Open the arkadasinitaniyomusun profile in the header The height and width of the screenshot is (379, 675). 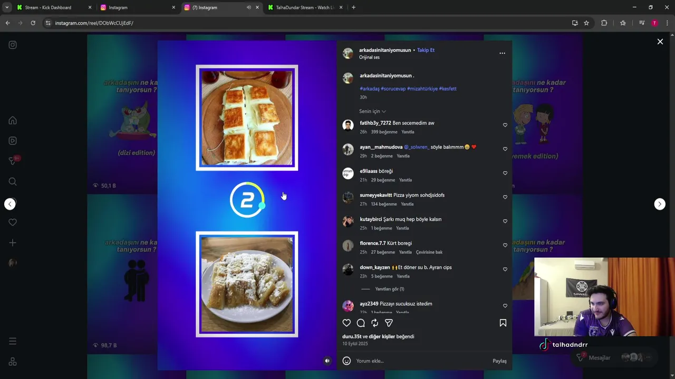point(385,50)
